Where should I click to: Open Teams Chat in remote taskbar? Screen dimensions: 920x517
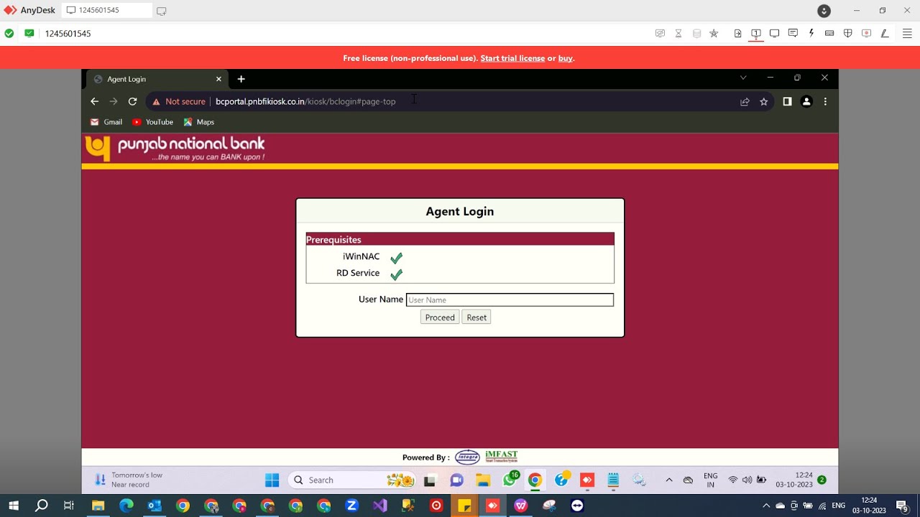[456, 480]
